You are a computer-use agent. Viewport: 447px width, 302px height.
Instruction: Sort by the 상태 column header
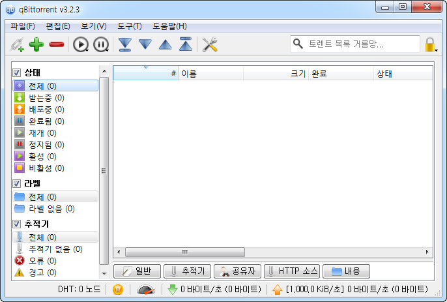[x=403, y=74]
